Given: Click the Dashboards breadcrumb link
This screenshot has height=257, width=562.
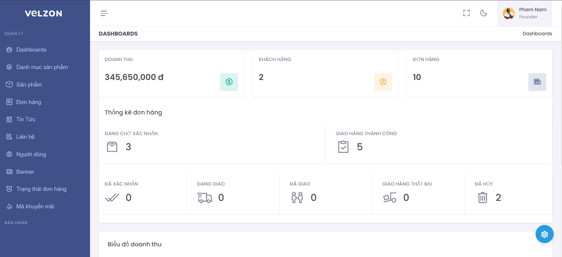Looking at the screenshot, I should point(537,34).
